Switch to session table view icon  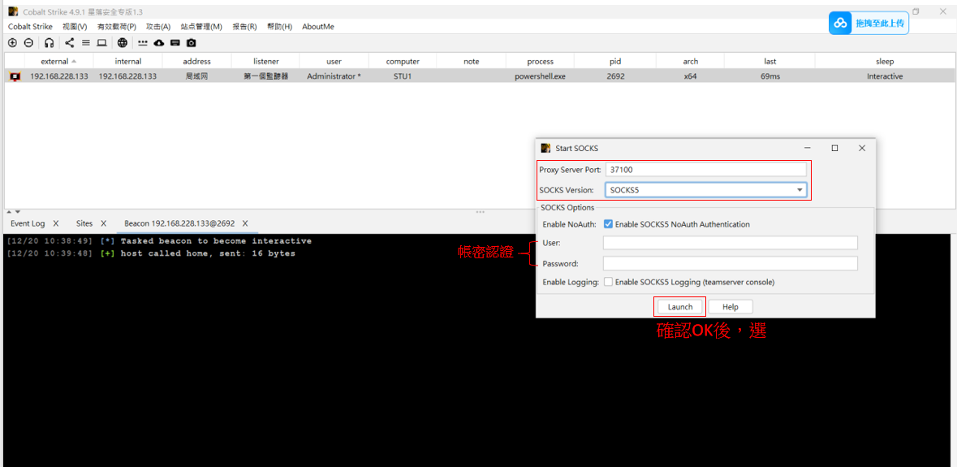click(86, 43)
